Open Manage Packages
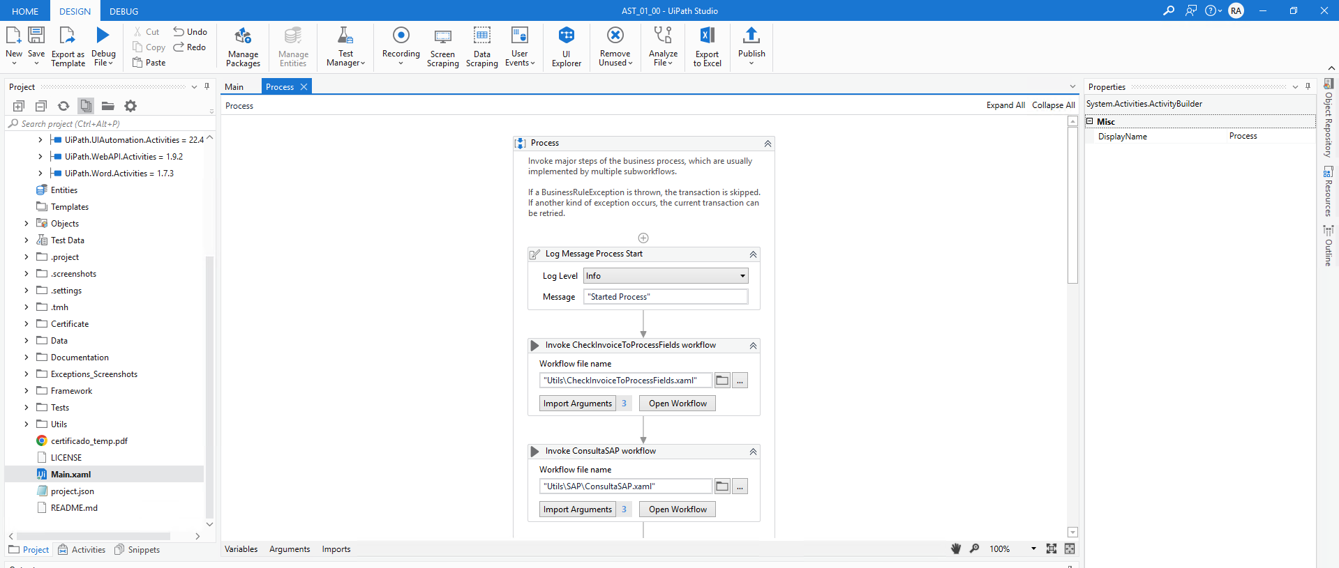Viewport: 1339px width, 568px height. point(243,47)
